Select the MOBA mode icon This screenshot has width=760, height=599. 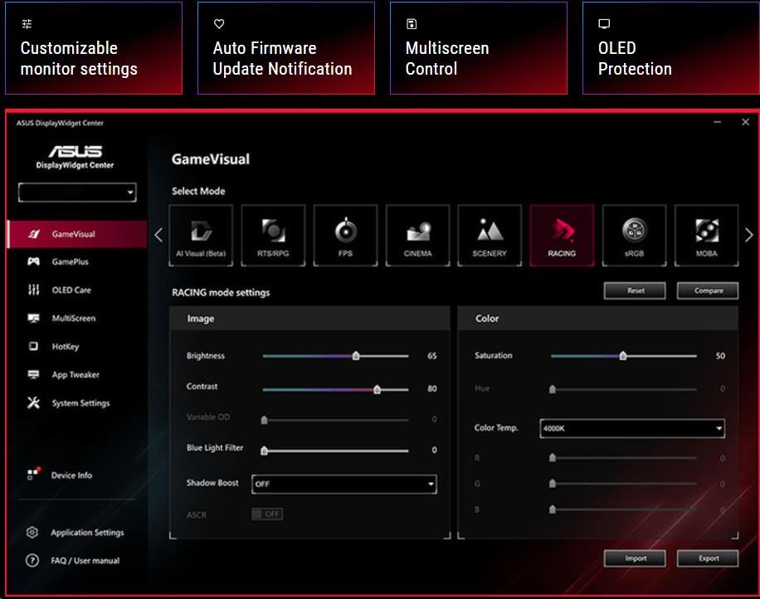[x=706, y=235]
